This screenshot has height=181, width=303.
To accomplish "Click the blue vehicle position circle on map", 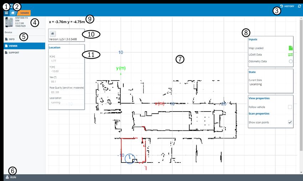I will [x=130, y=159].
